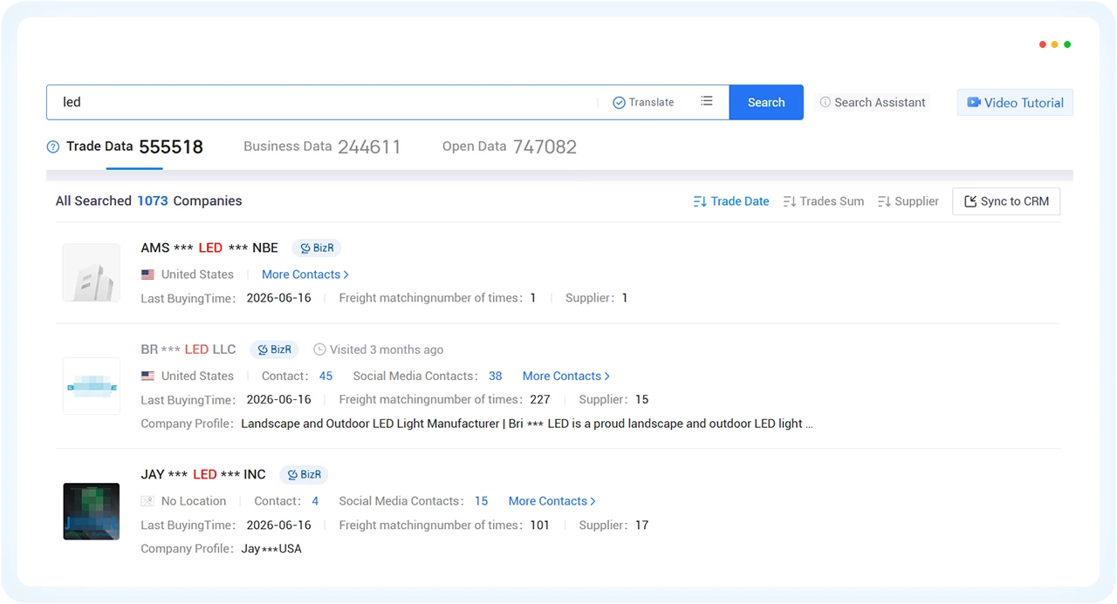Expand More Contacts for AMS LED NBE

pyautogui.click(x=305, y=275)
